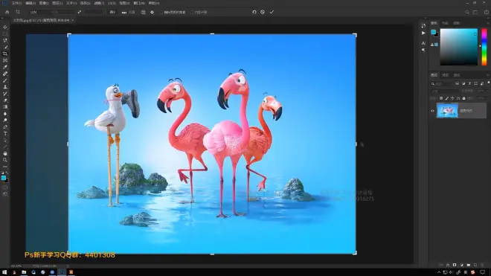
Task: Click the foreground color swatch in Color panel
Action: [434, 32]
